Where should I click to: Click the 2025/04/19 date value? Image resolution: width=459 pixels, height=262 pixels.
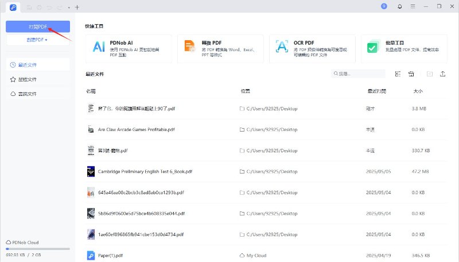(x=378, y=256)
